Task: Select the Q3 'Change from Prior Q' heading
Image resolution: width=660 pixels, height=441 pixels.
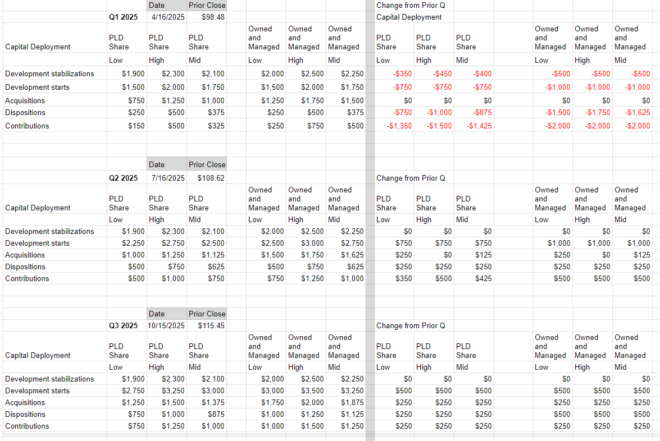Action: [411, 326]
